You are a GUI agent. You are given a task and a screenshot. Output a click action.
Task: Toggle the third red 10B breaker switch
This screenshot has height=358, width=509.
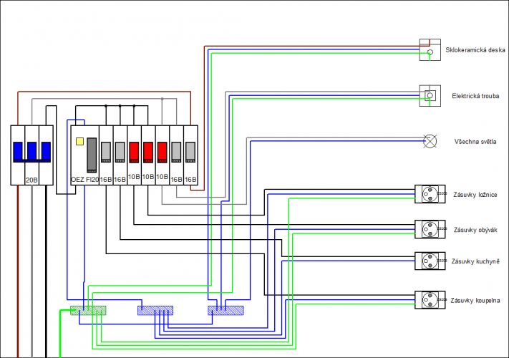(x=163, y=152)
